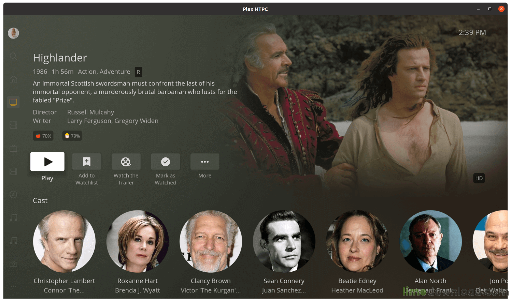Open the Movies library from the sidebar

click(13, 125)
